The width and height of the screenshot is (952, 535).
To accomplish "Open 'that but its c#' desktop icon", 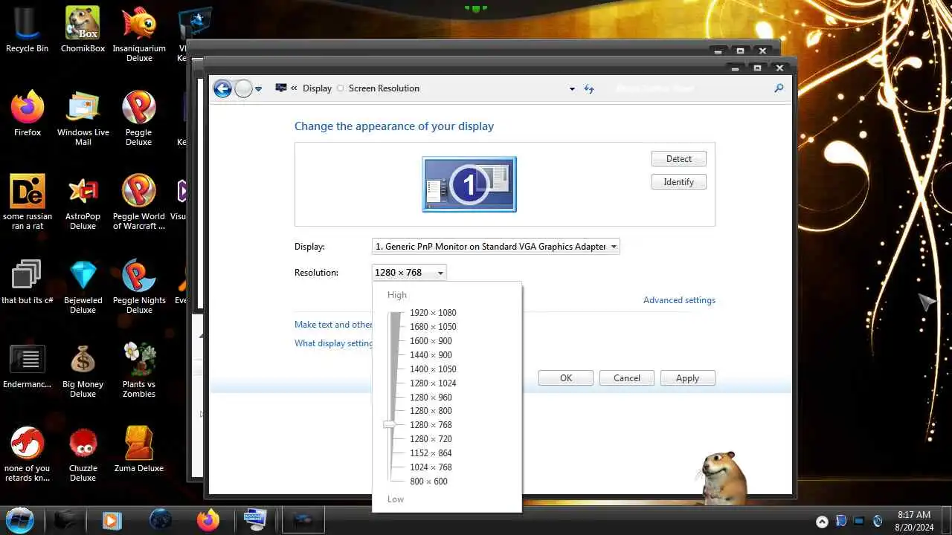I will coord(27,282).
